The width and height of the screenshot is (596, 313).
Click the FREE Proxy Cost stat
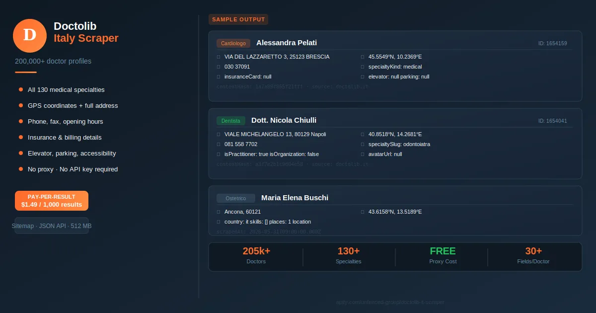pos(443,256)
